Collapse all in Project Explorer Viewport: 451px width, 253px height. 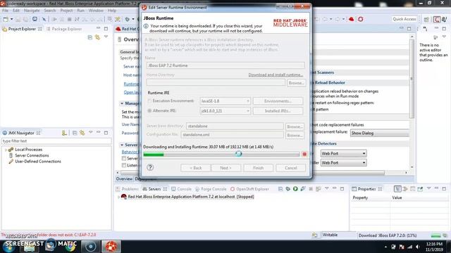point(90,37)
